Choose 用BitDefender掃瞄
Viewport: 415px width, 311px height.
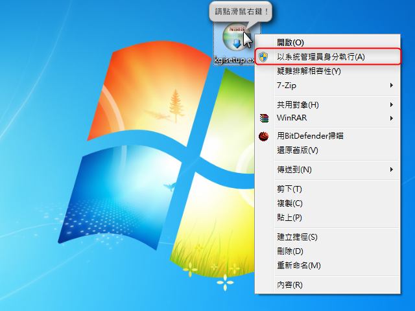[x=327, y=136]
